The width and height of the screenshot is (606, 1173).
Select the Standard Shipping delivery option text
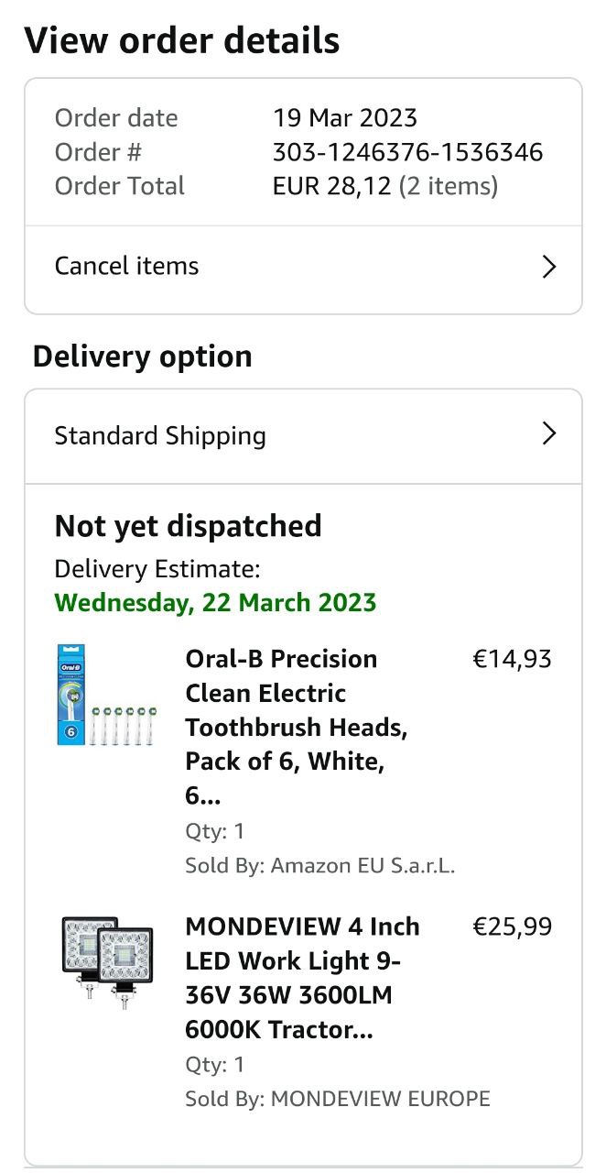coord(160,435)
